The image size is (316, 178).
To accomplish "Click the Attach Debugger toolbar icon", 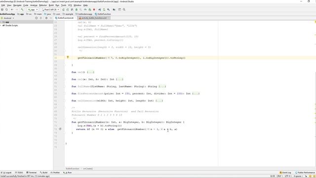I will [90, 9].
